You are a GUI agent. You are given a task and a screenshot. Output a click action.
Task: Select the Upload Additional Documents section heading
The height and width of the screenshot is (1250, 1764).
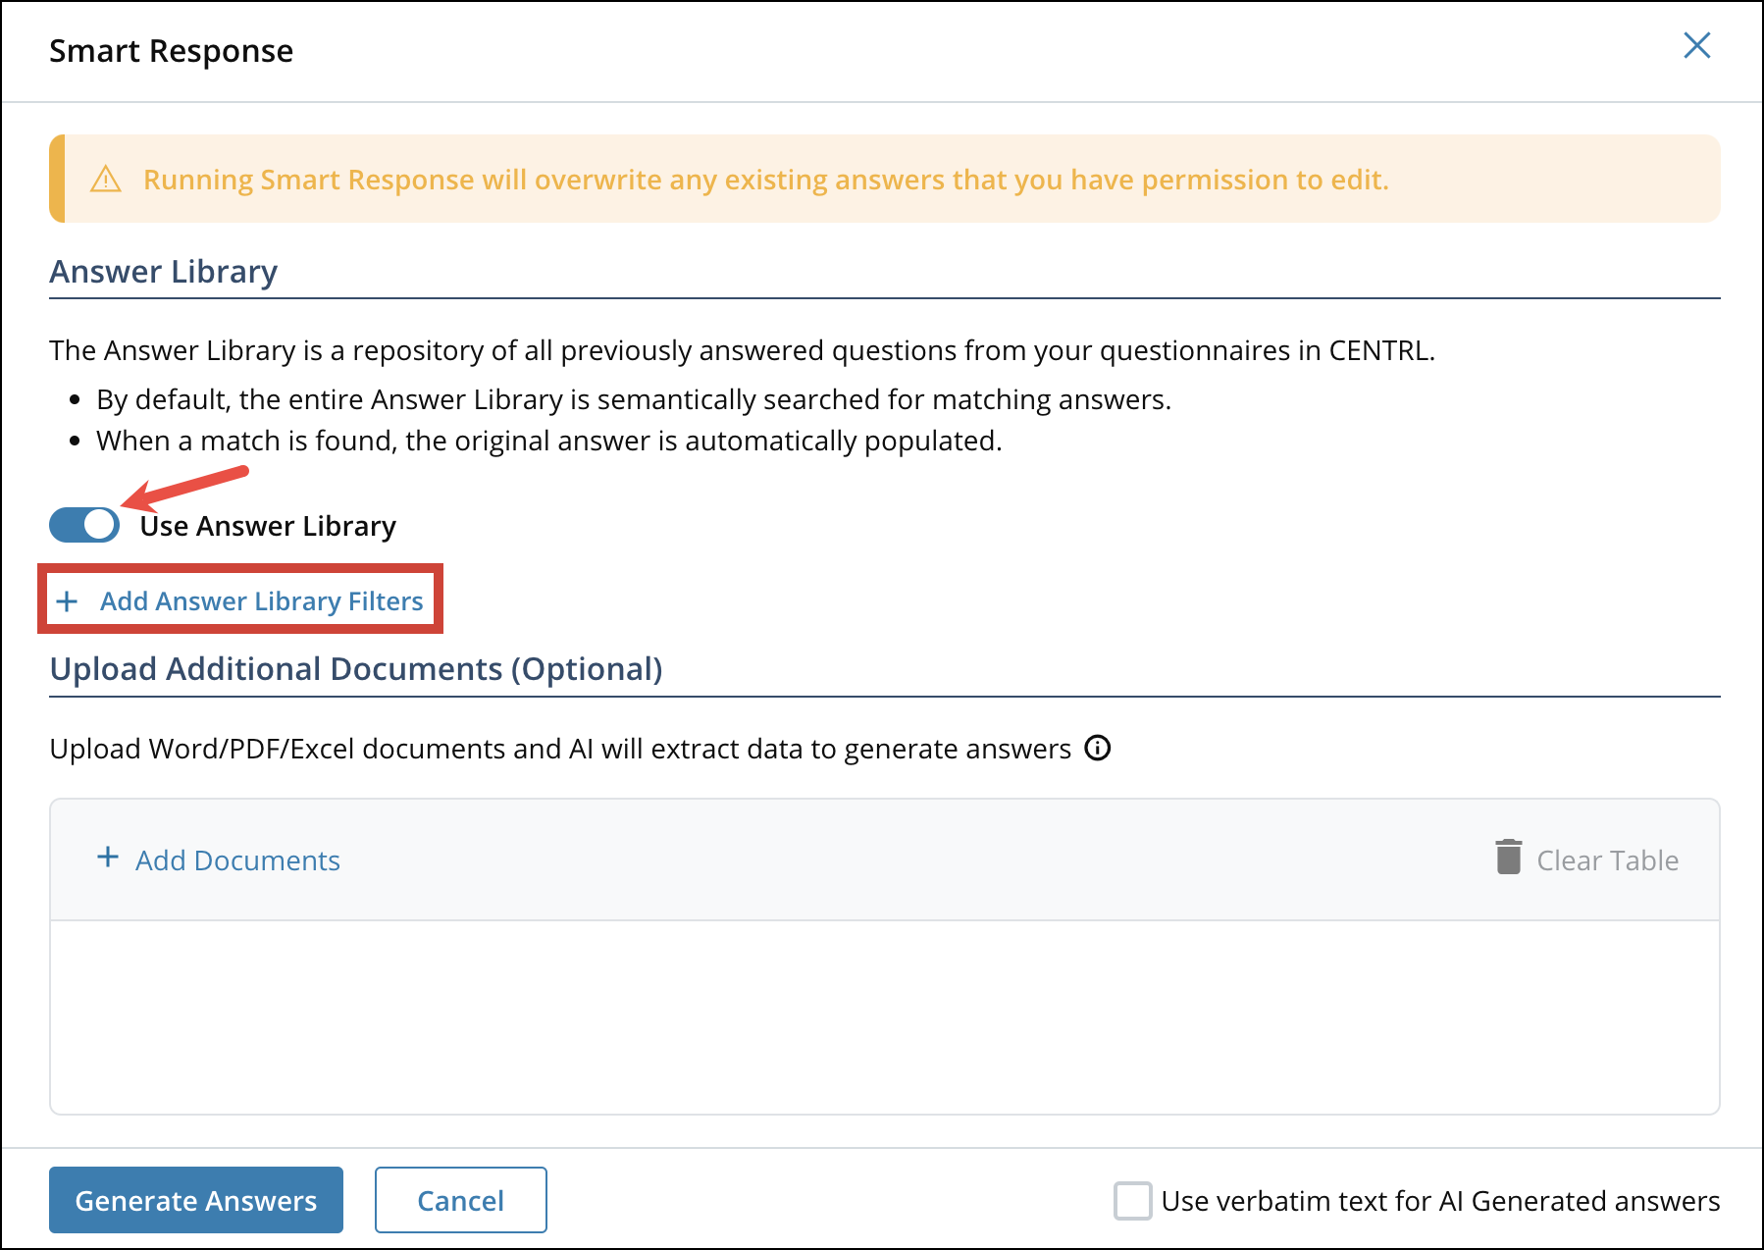355,668
